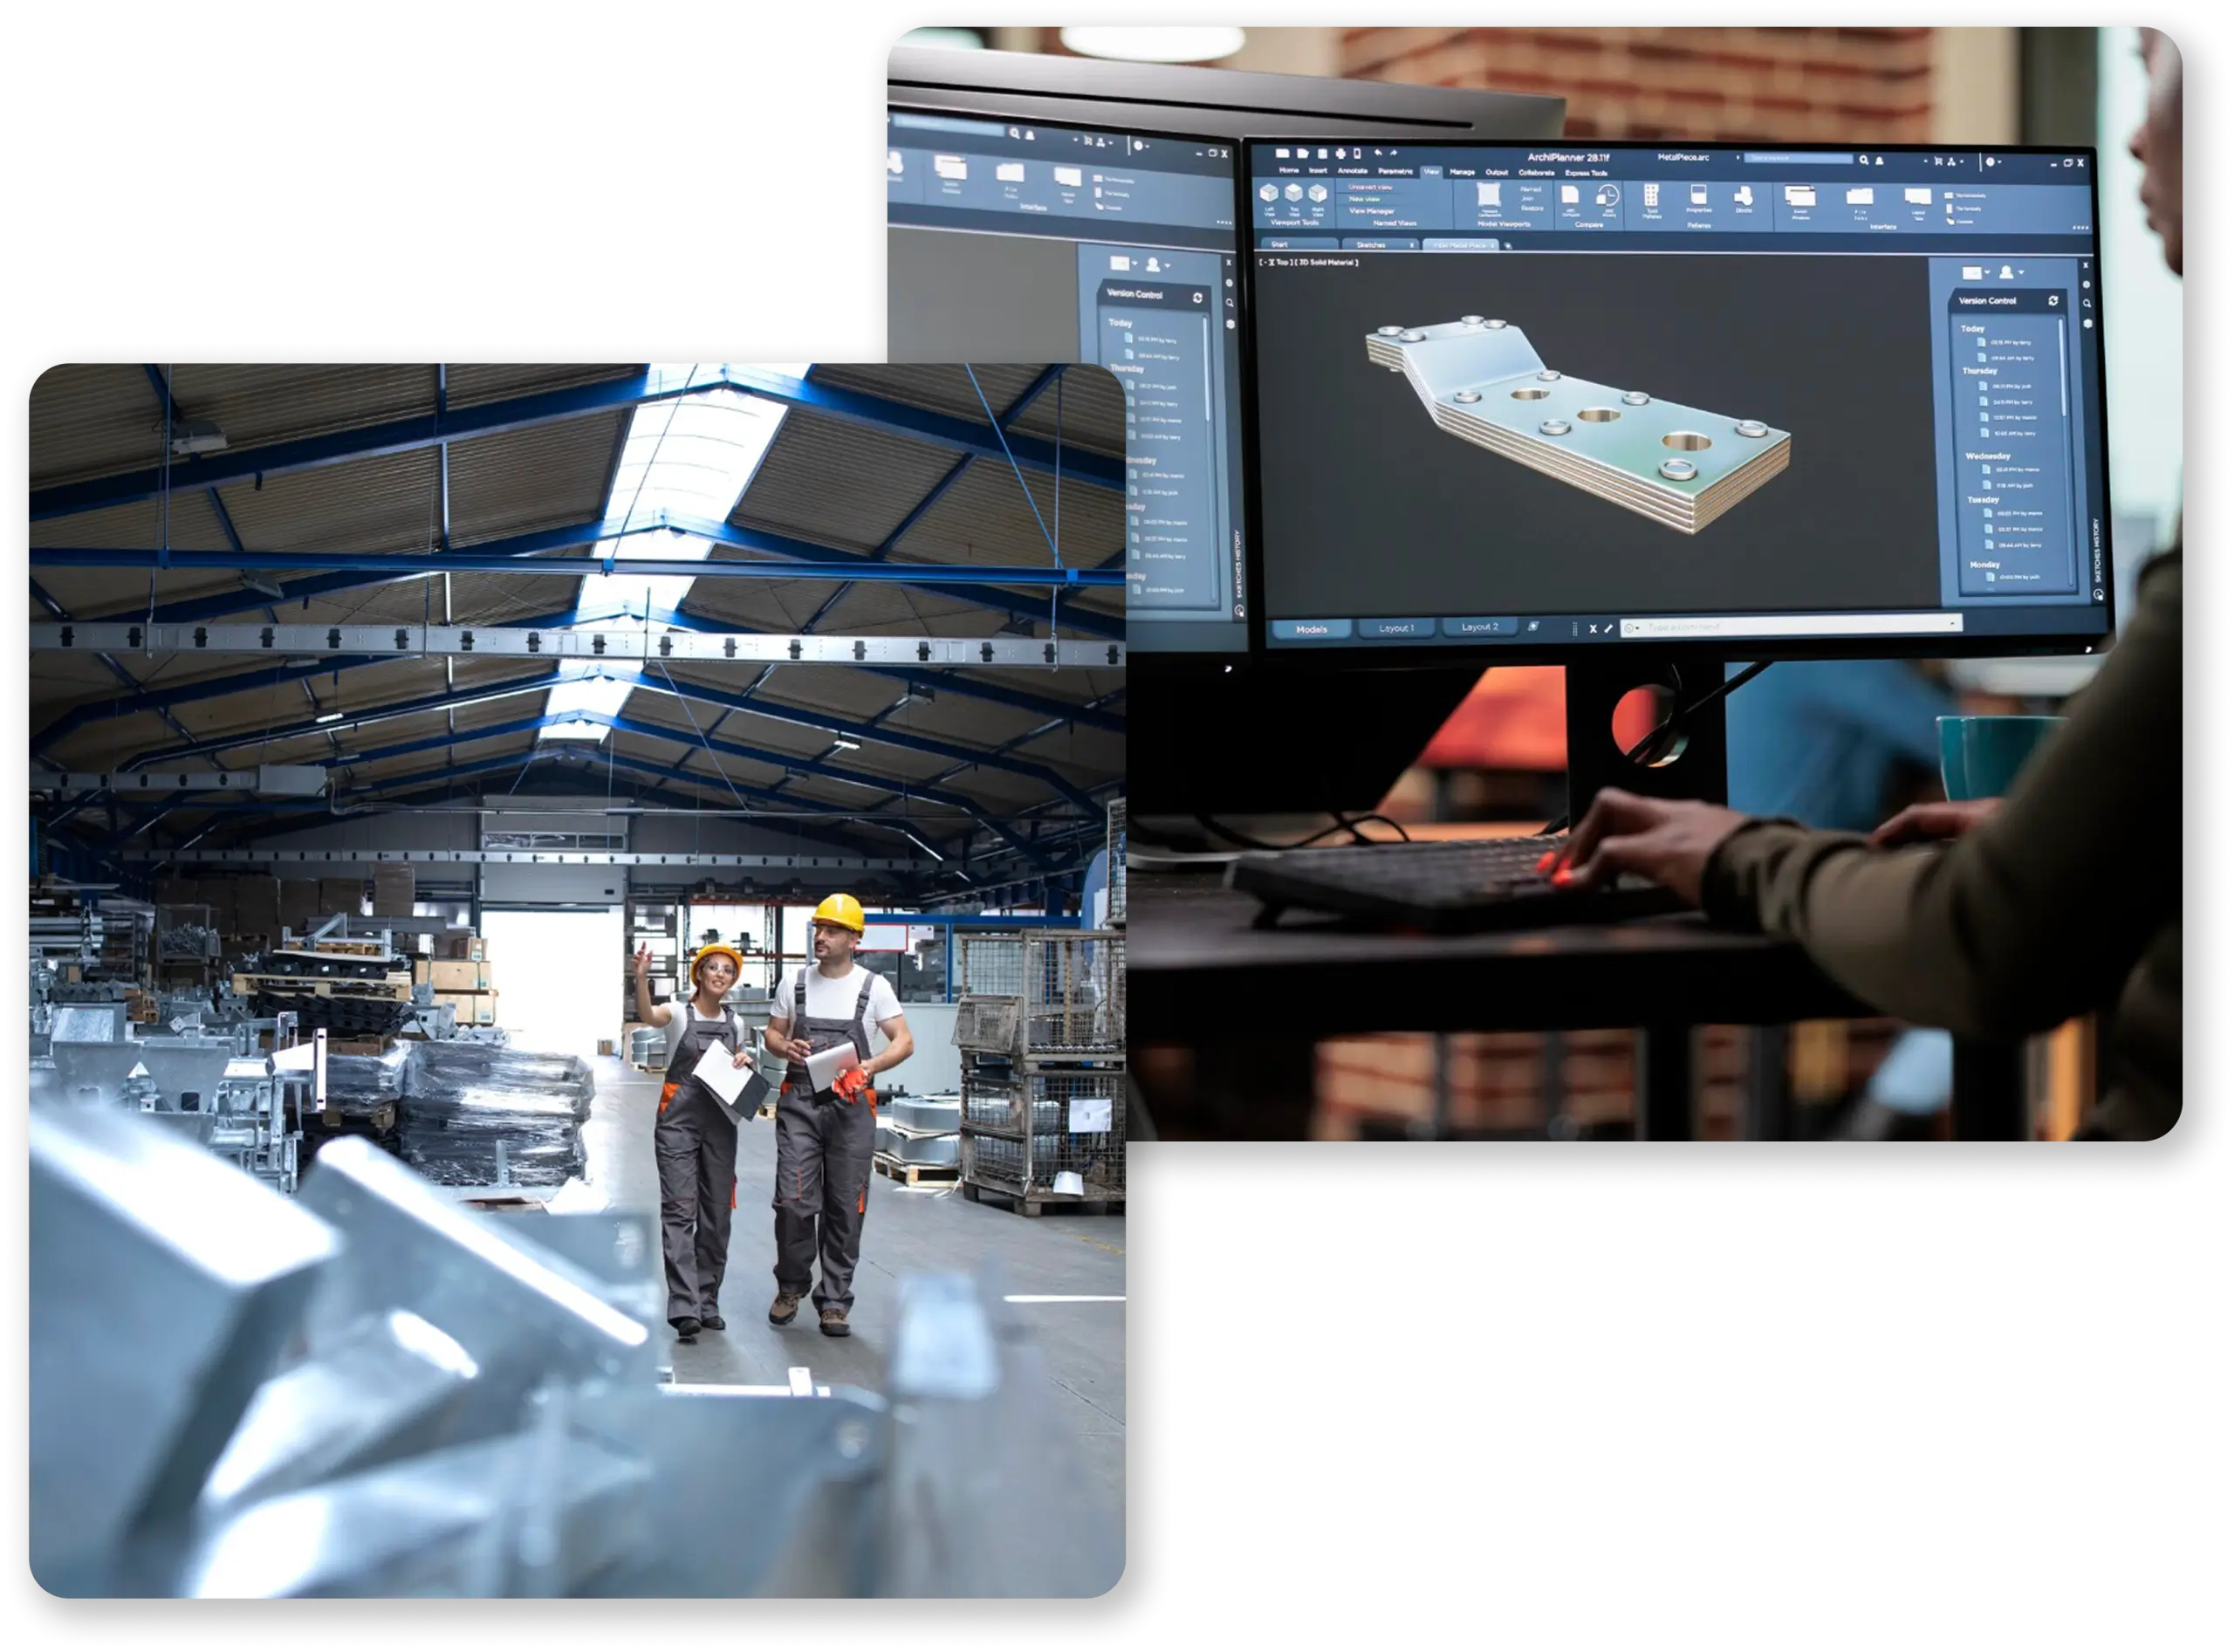Click the View Manager button

click(x=1371, y=211)
